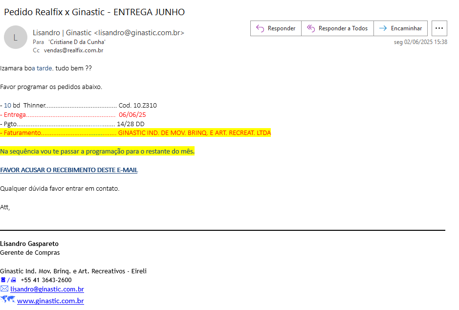This screenshot has width=459, height=310.
Task: Forward the email with Encaminhar
Action: [401, 28]
